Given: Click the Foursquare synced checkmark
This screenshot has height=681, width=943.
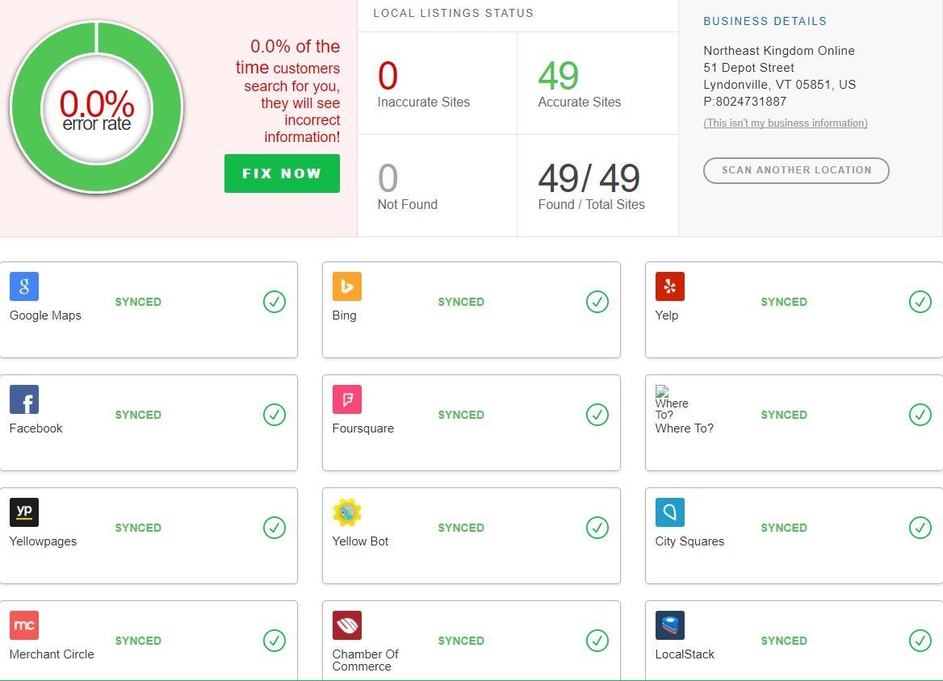Looking at the screenshot, I should (597, 415).
